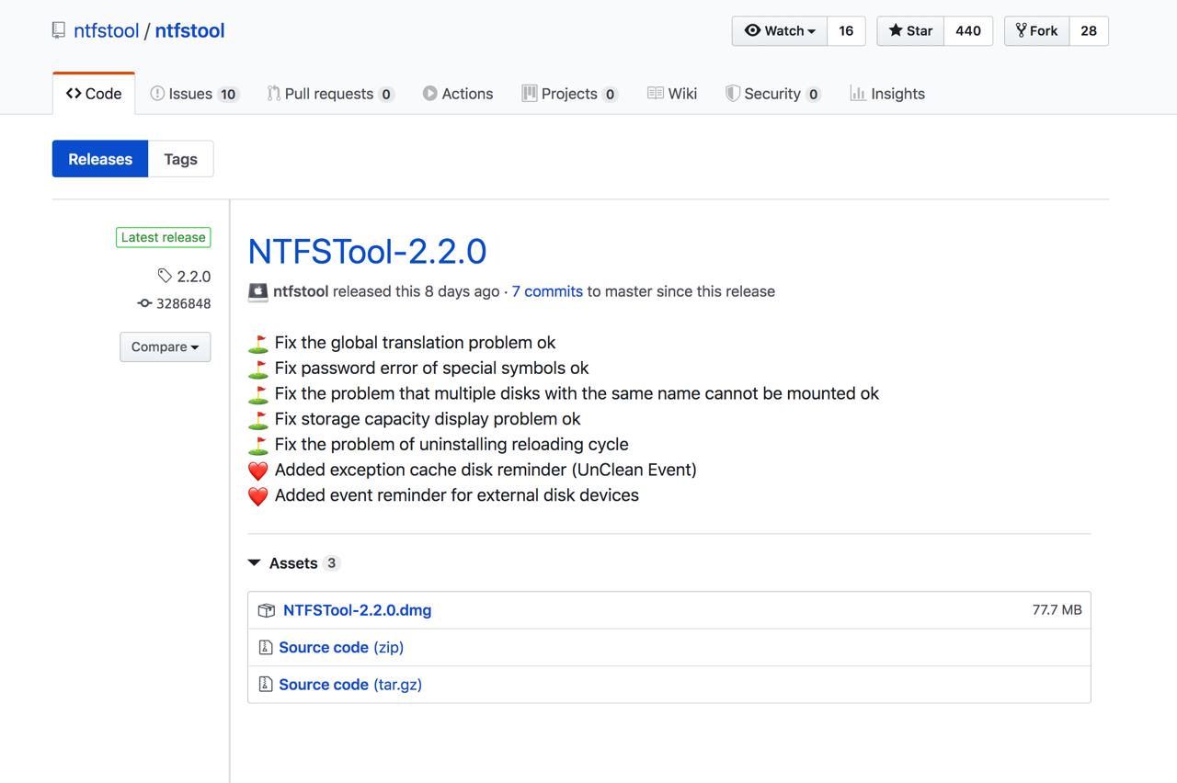The height and width of the screenshot is (783, 1177).
Task: Open the Wiki tab
Action: (x=672, y=94)
